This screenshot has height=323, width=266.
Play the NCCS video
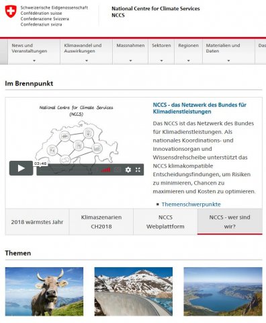21,168
